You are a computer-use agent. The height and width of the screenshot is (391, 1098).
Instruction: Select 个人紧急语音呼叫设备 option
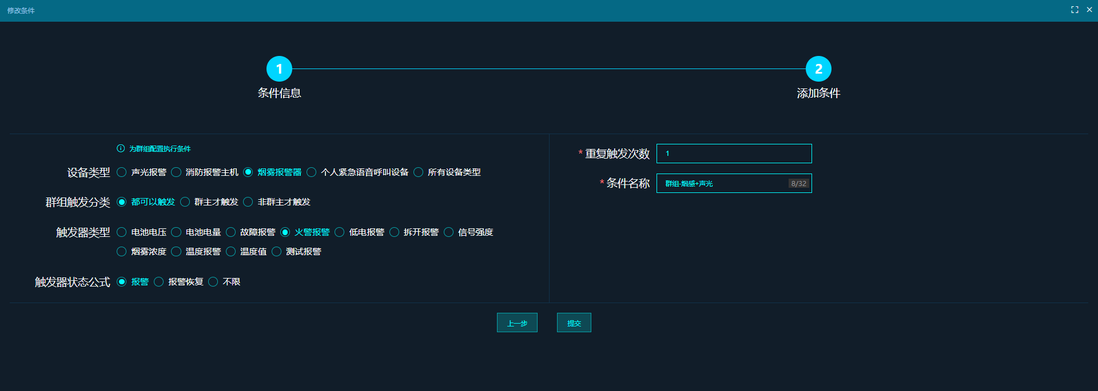pyautogui.click(x=312, y=172)
